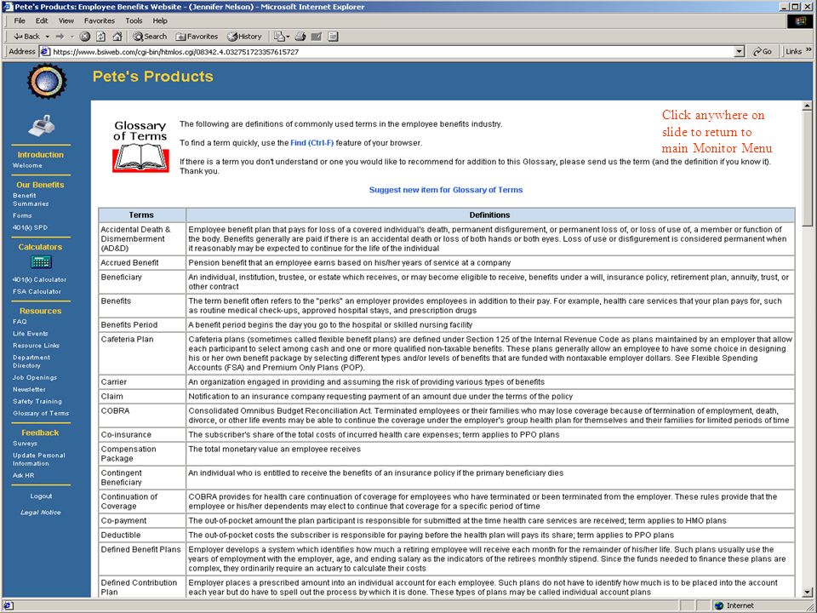Click the Go button
The image size is (817, 613).
point(763,52)
